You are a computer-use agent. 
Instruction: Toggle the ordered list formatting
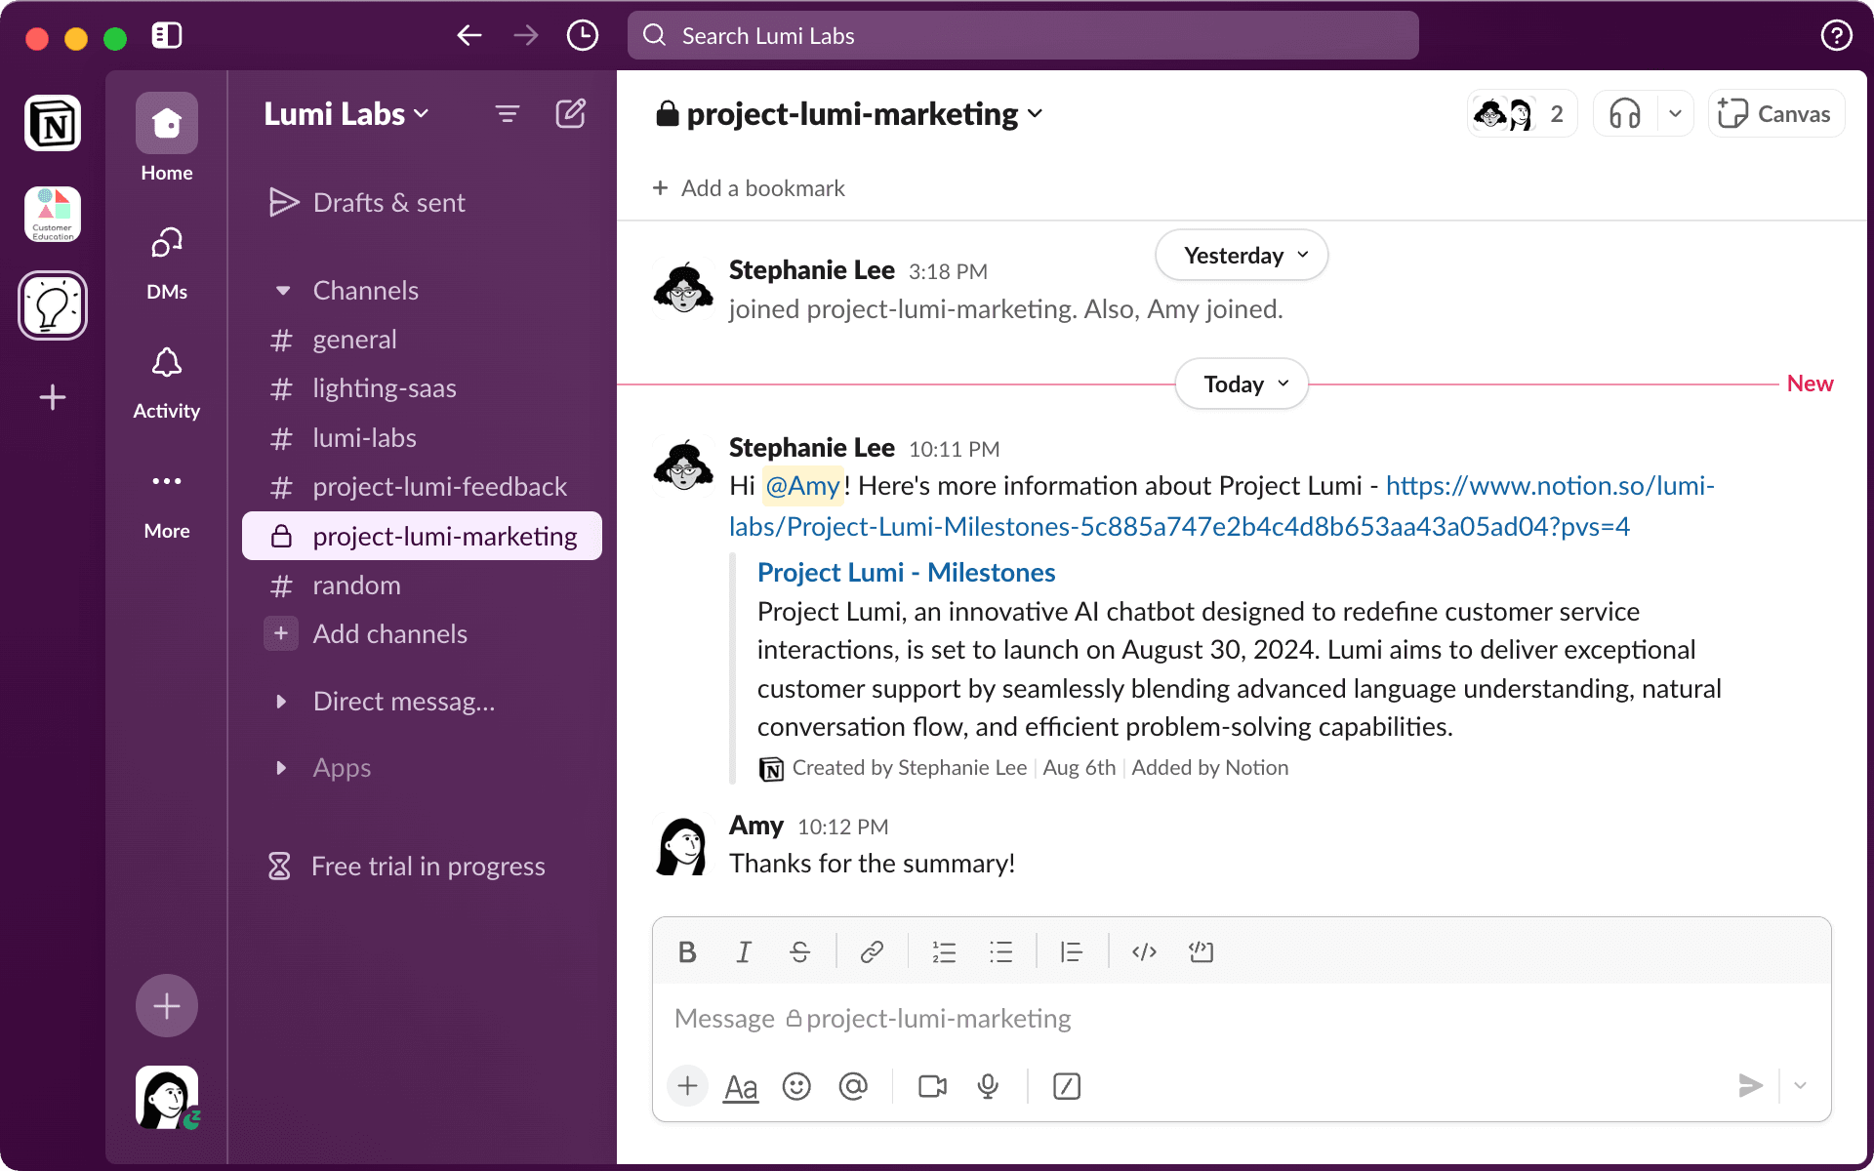click(943, 951)
